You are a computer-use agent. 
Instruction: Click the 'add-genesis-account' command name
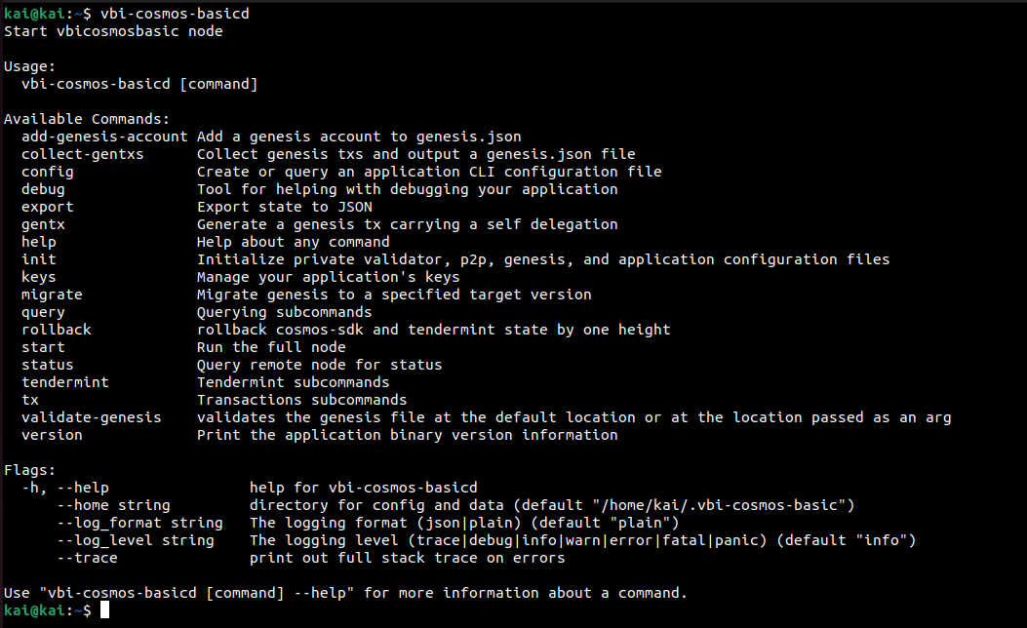click(x=104, y=137)
